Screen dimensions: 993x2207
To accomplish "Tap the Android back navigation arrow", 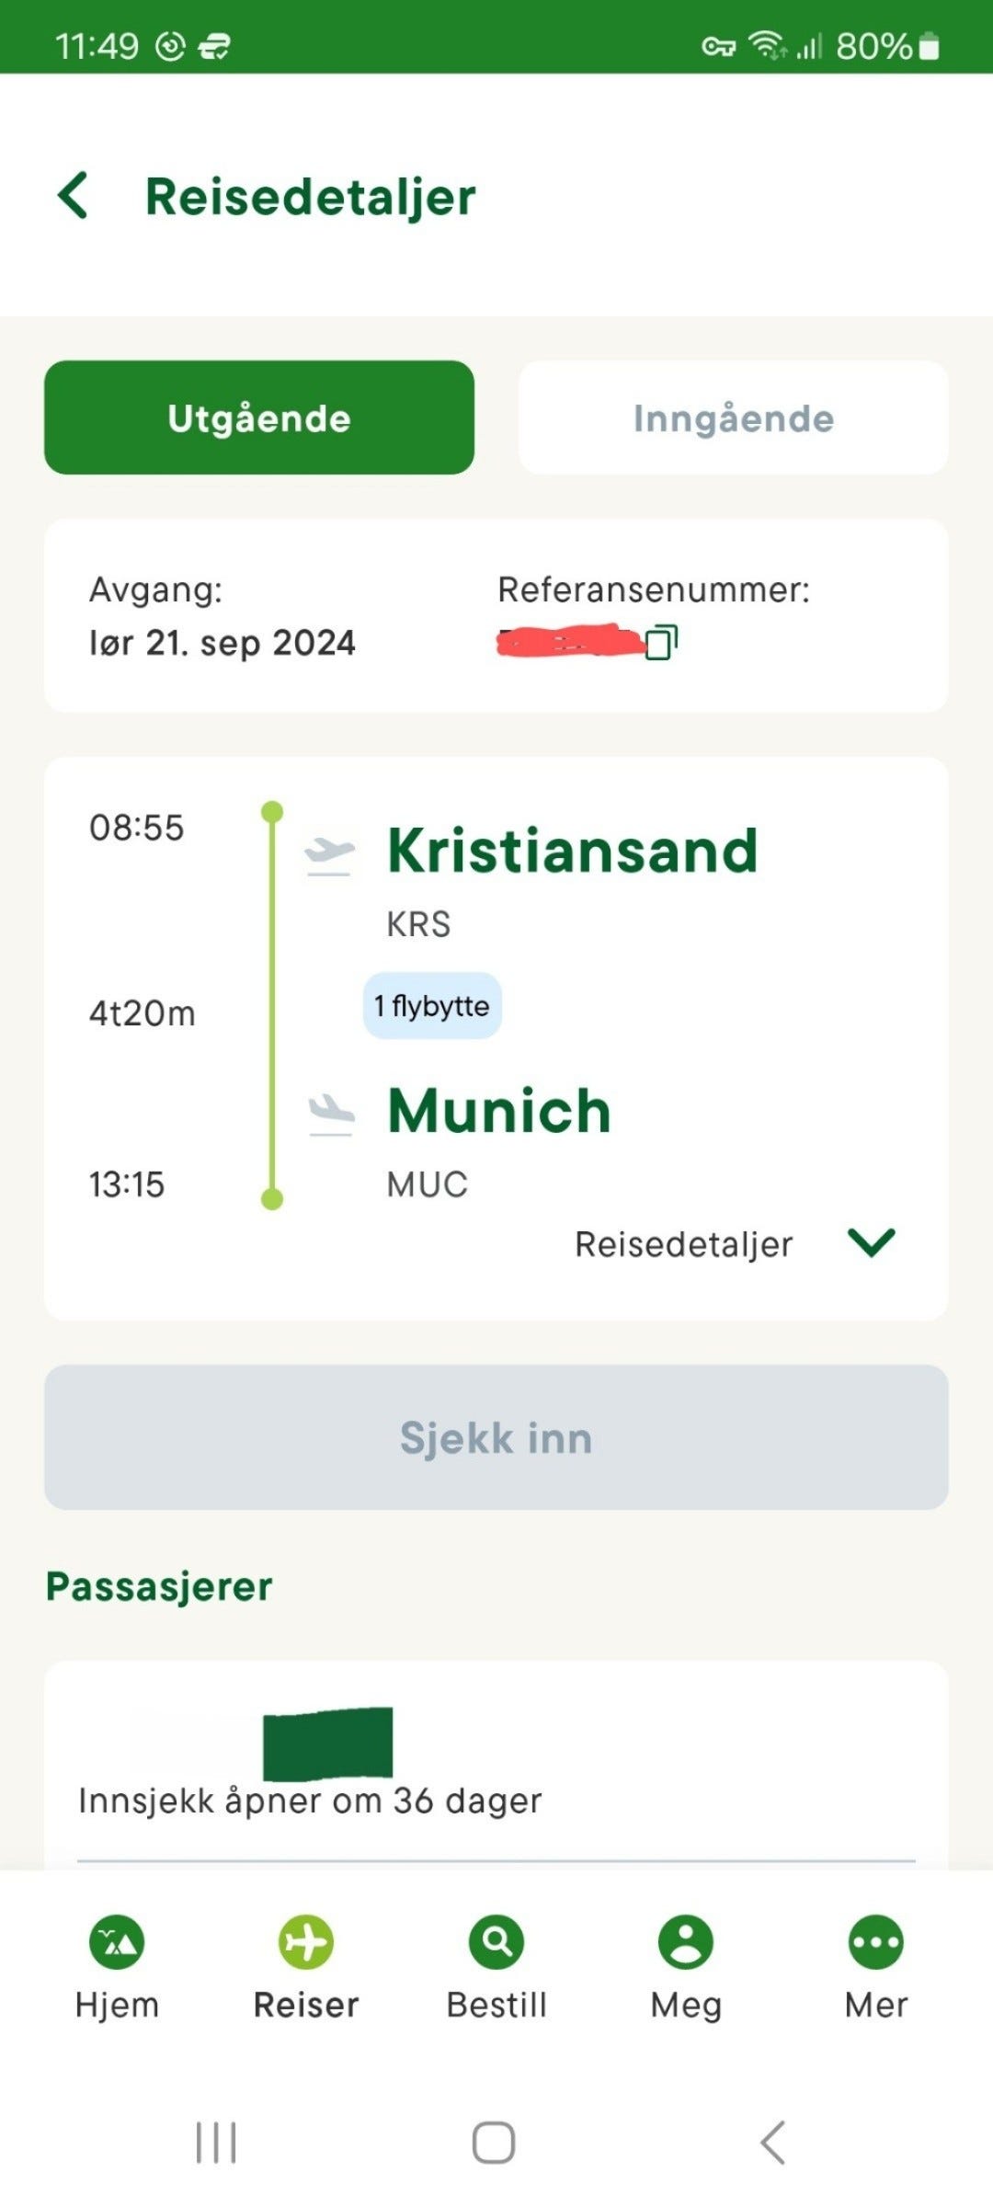I will click(772, 2143).
